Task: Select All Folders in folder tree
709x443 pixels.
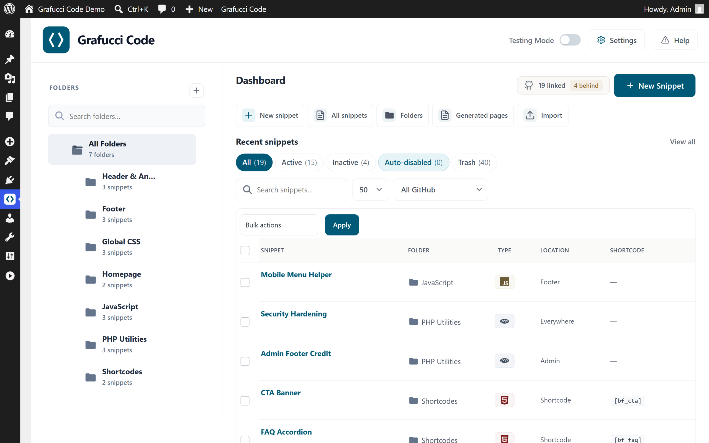Action: [x=122, y=149]
